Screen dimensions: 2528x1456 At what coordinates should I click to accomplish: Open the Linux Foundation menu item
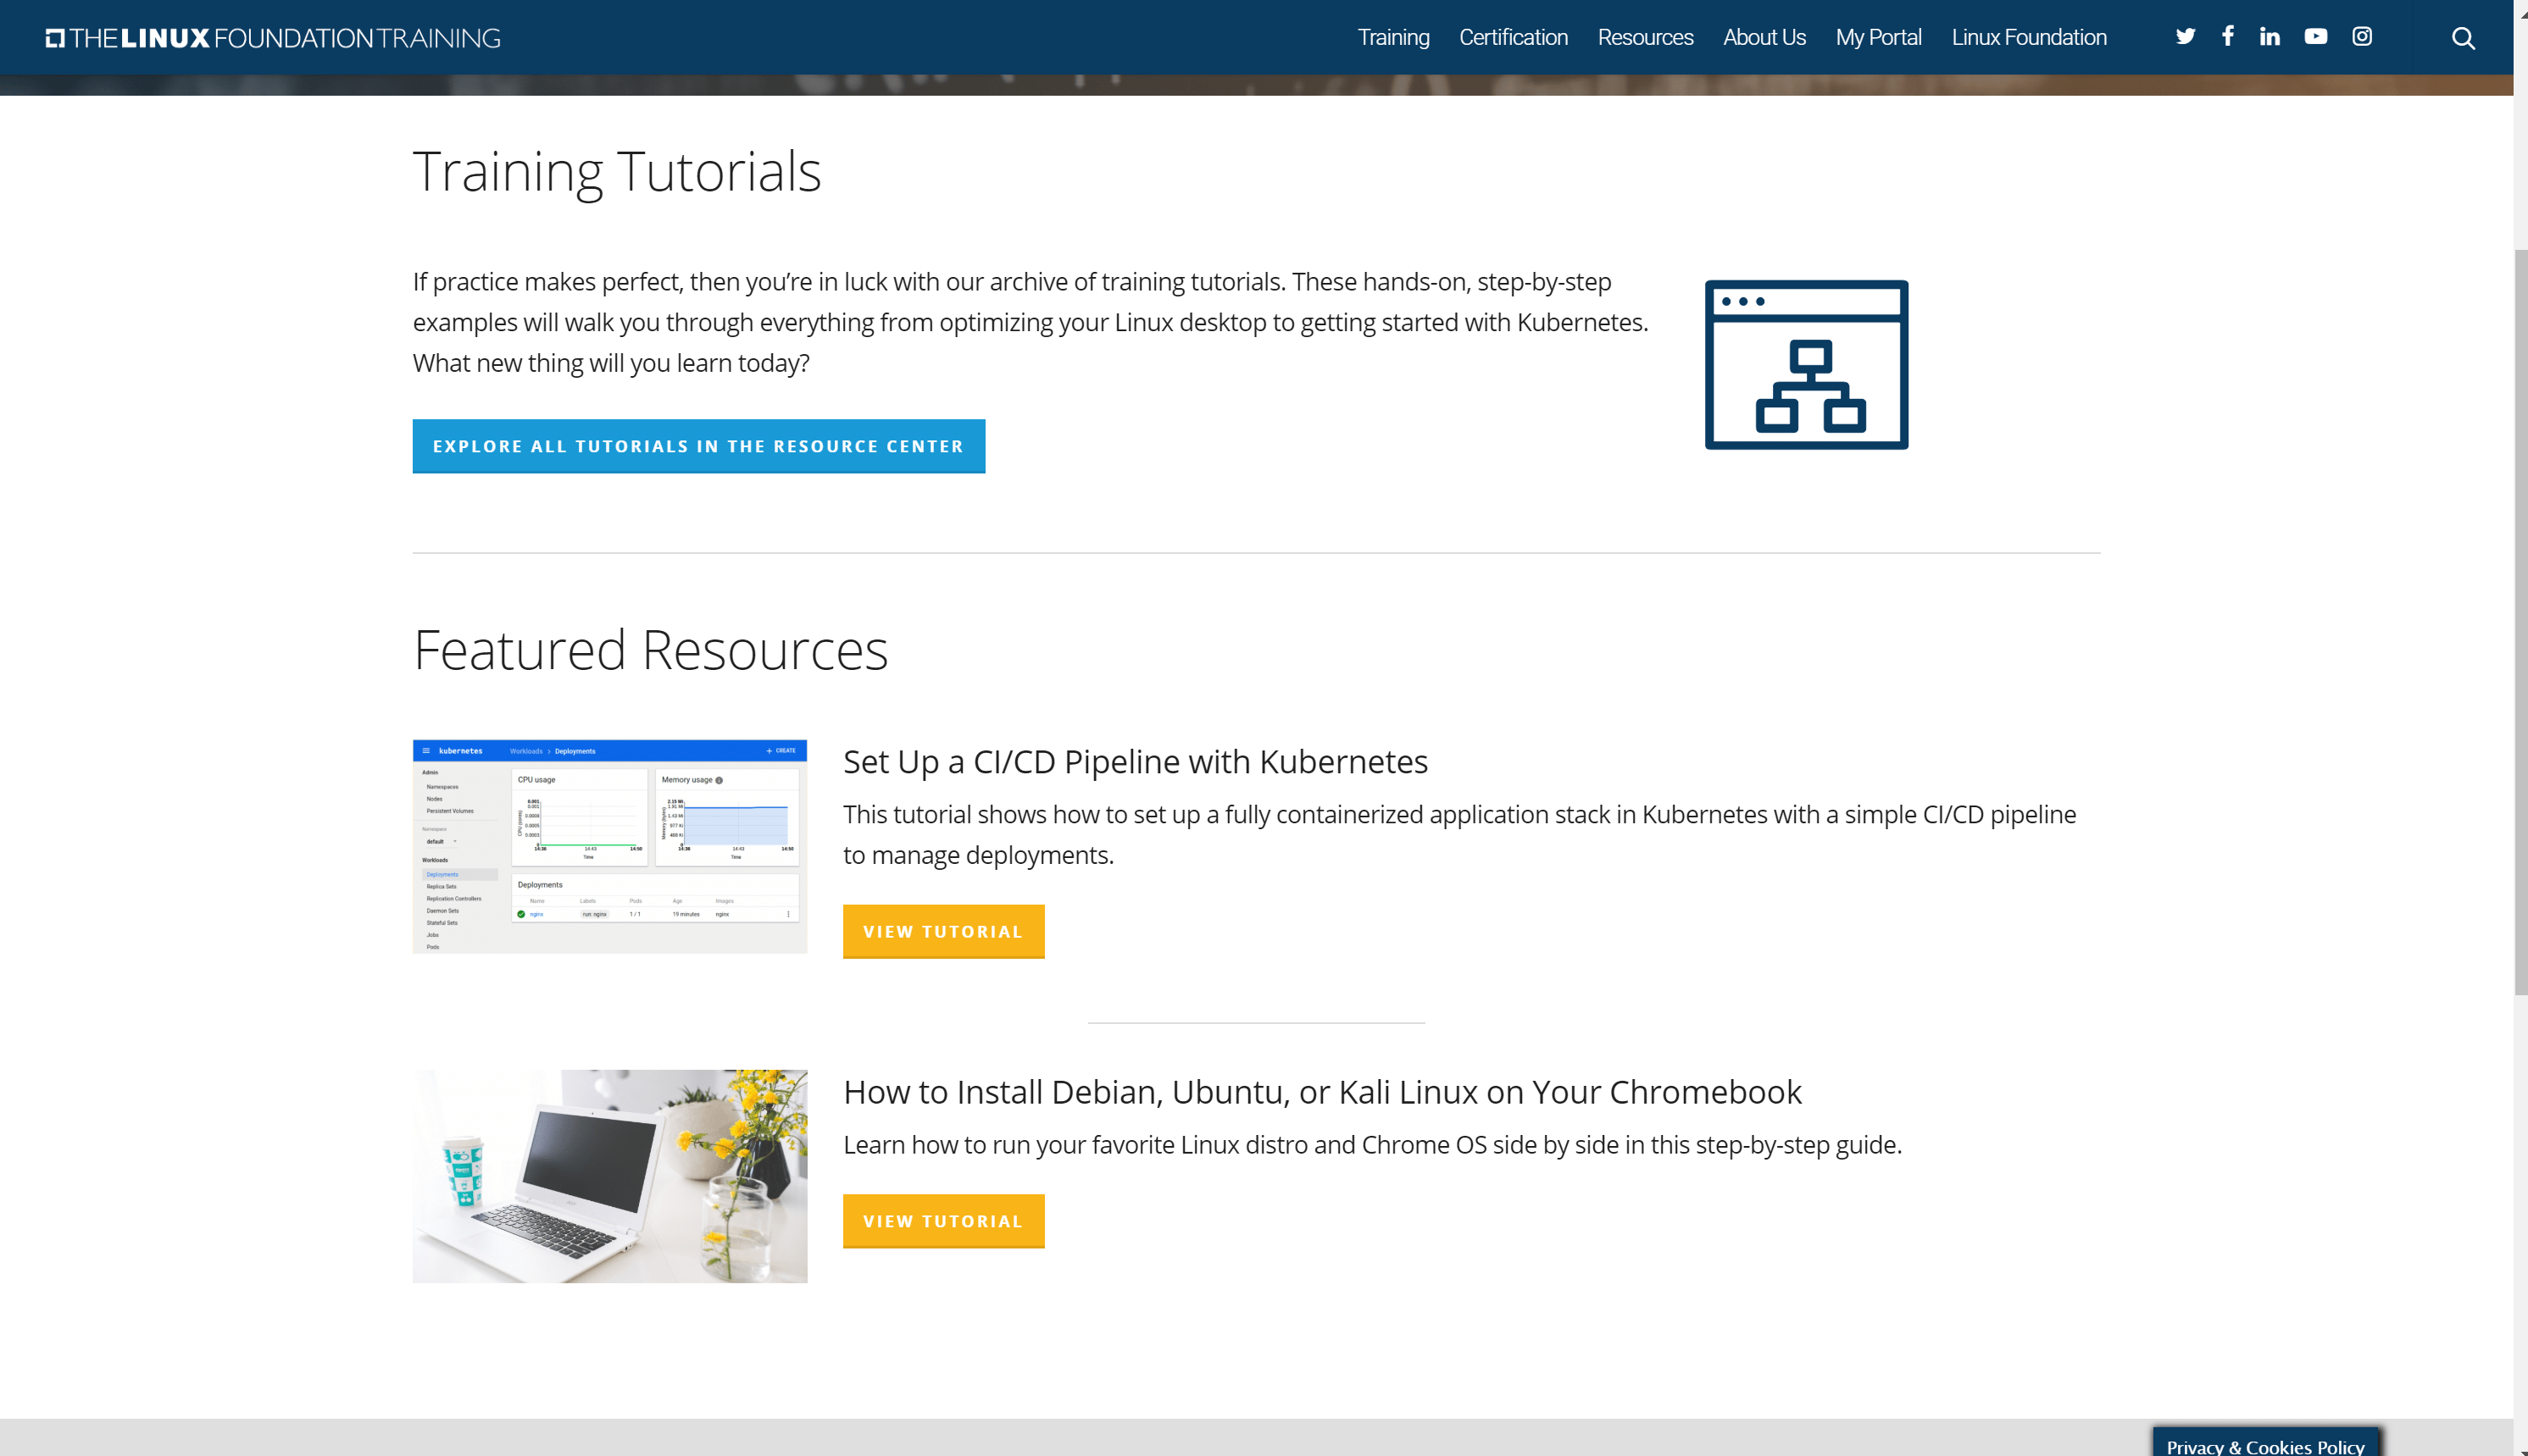[2028, 38]
